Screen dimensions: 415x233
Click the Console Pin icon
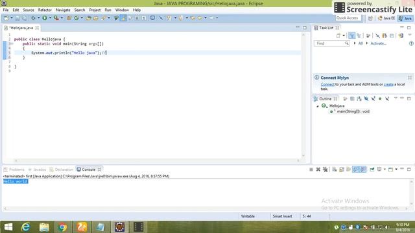[x=372, y=170]
